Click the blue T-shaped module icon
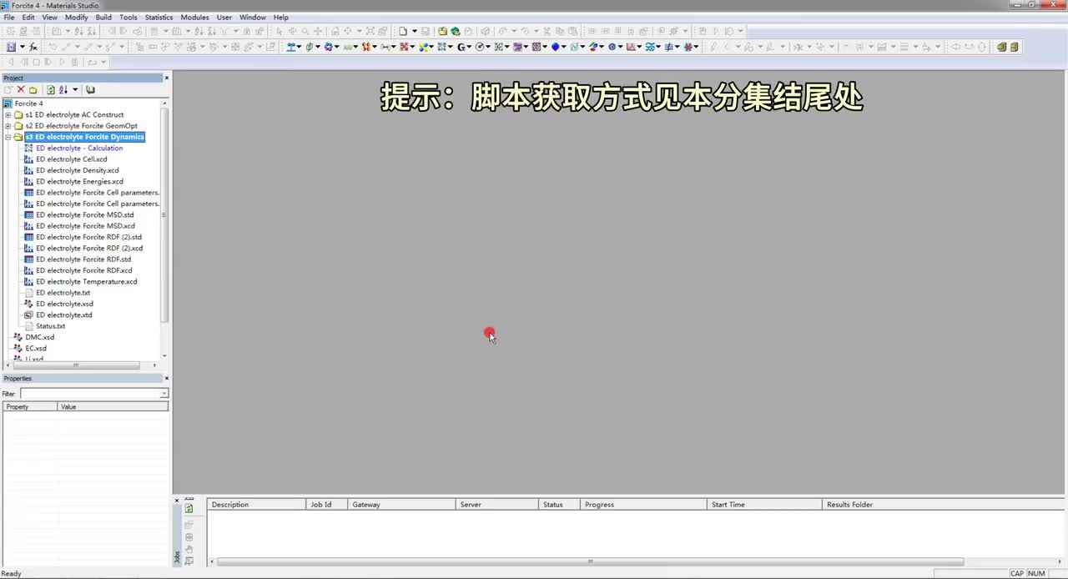This screenshot has width=1068, height=579. point(291,47)
